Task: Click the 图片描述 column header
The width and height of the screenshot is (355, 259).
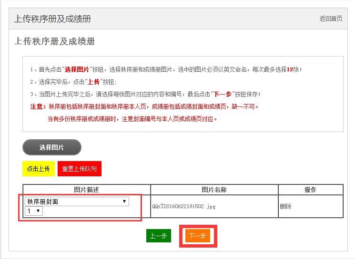Action: click(86, 190)
